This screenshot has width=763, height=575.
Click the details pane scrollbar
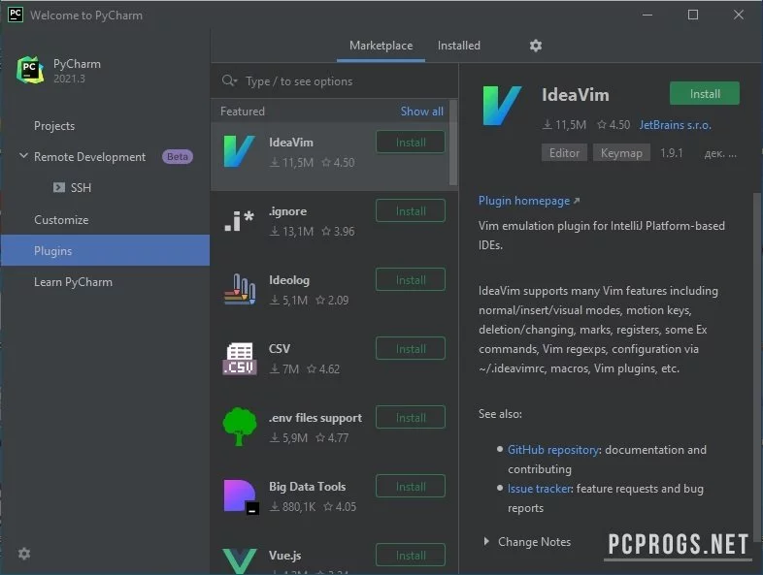click(x=756, y=367)
